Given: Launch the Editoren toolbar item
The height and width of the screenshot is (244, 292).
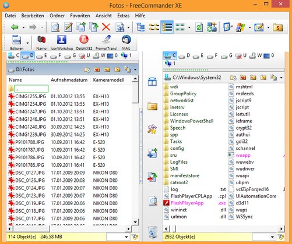Looking at the screenshot, I should click(x=17, y=42).
